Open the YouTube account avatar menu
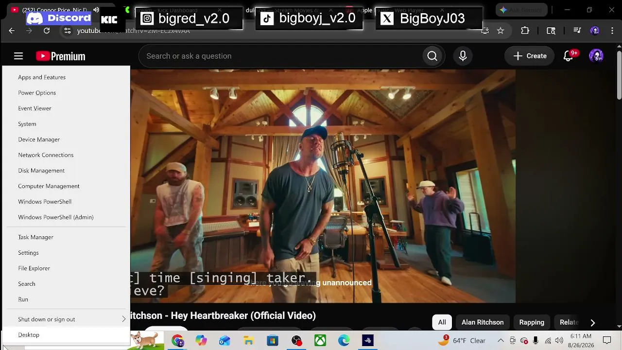The height and width of the screenshot is (350, 622). click(x=596, y=56)
